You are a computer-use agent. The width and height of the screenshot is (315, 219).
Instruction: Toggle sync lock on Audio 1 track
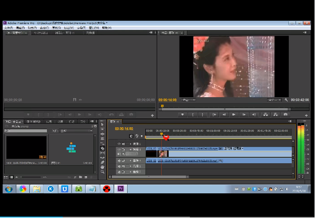[x=123, y=161]
